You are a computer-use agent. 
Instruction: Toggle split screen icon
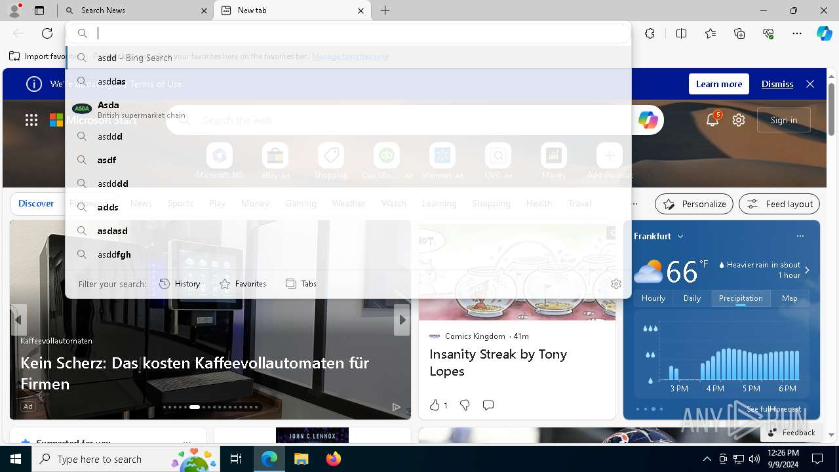click(x=681, y=33)
